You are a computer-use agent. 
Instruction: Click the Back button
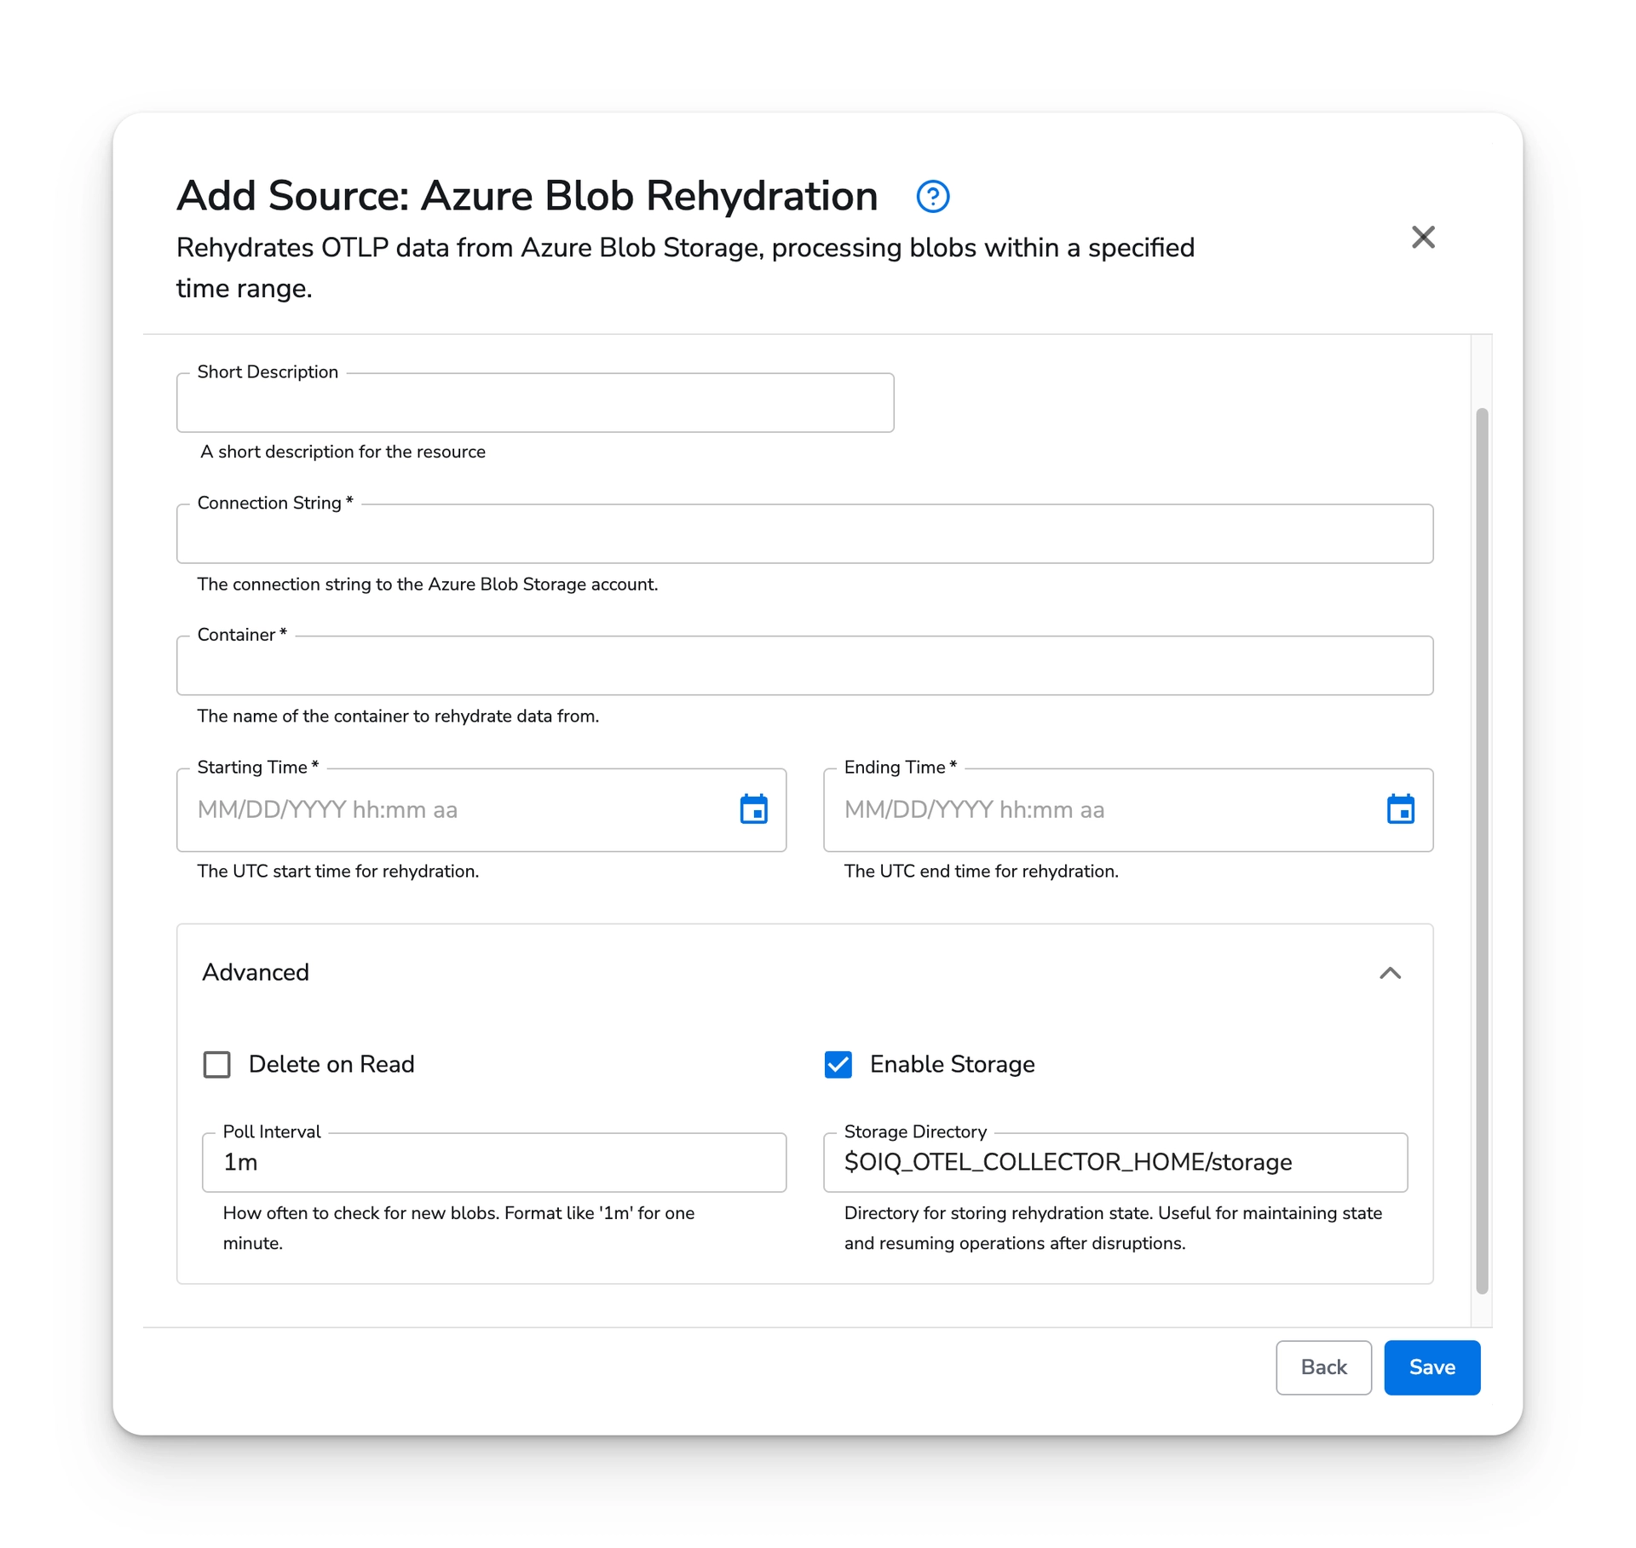click(x=1323, y=1367)
